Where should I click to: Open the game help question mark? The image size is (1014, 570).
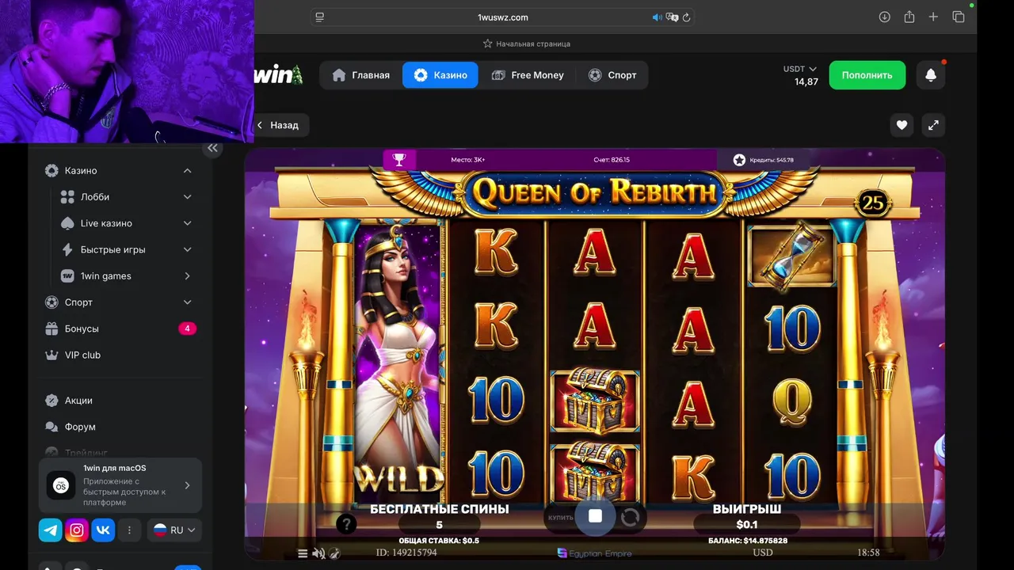tap(346, 523)
